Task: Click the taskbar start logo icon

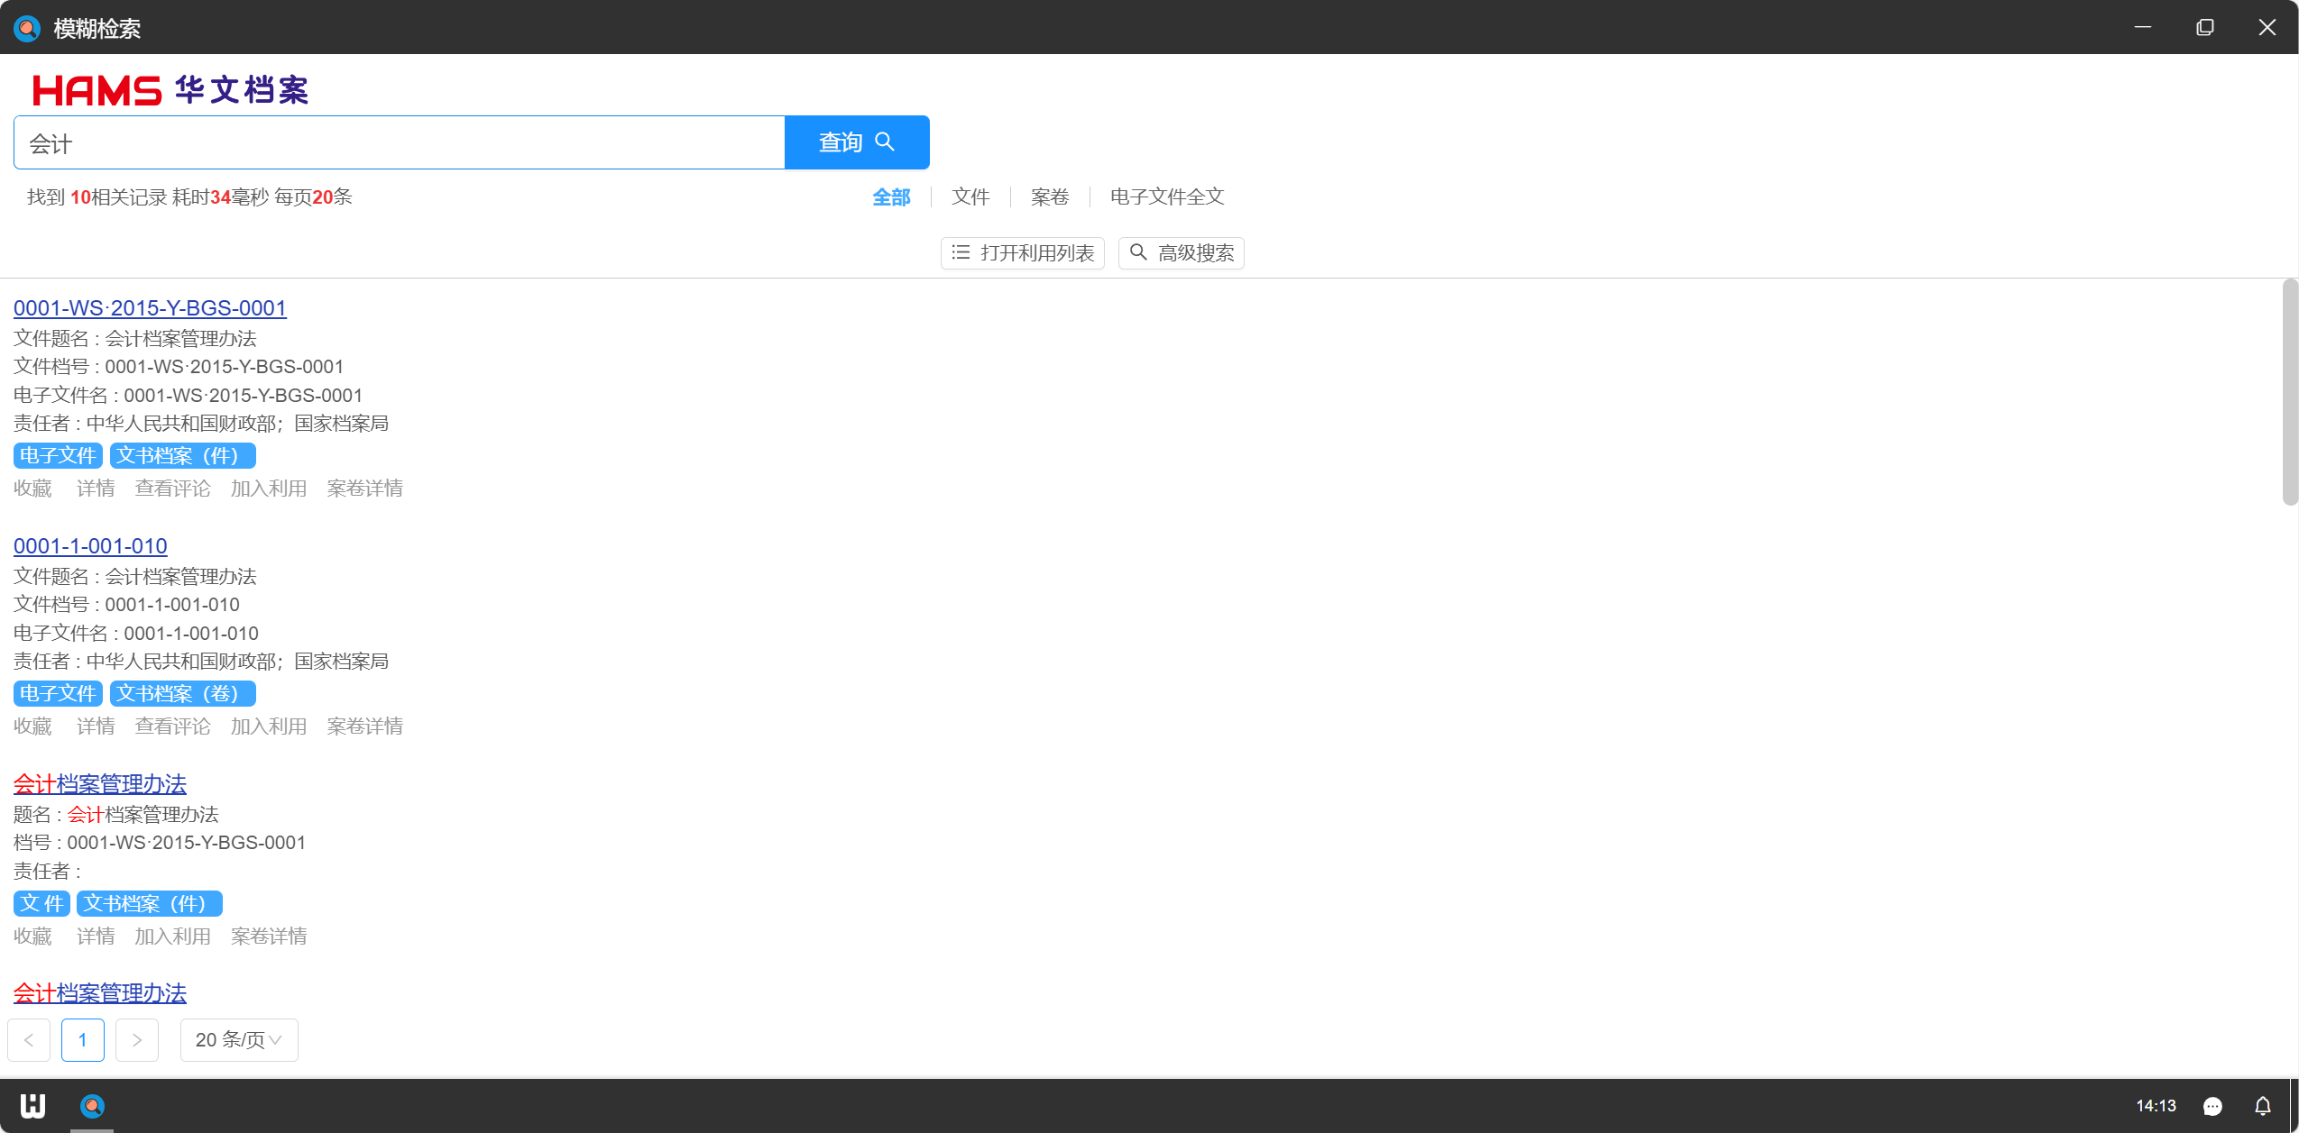Action: [32, 1105]
